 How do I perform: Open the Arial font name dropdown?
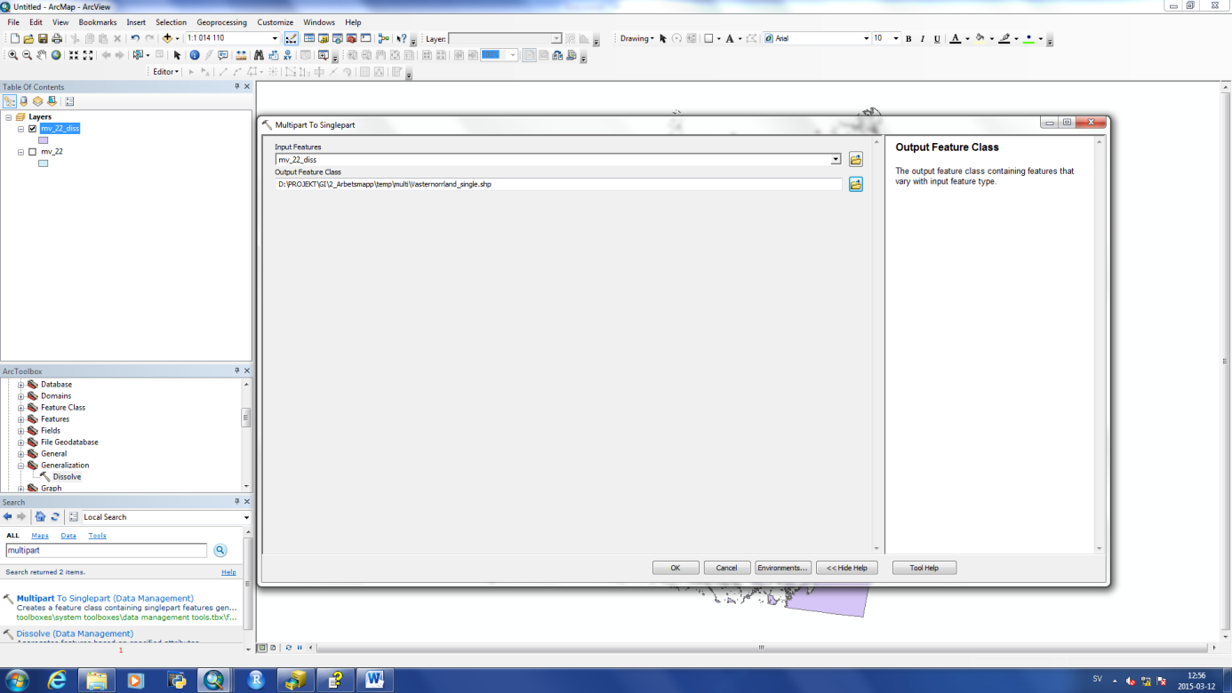(866, 39)
